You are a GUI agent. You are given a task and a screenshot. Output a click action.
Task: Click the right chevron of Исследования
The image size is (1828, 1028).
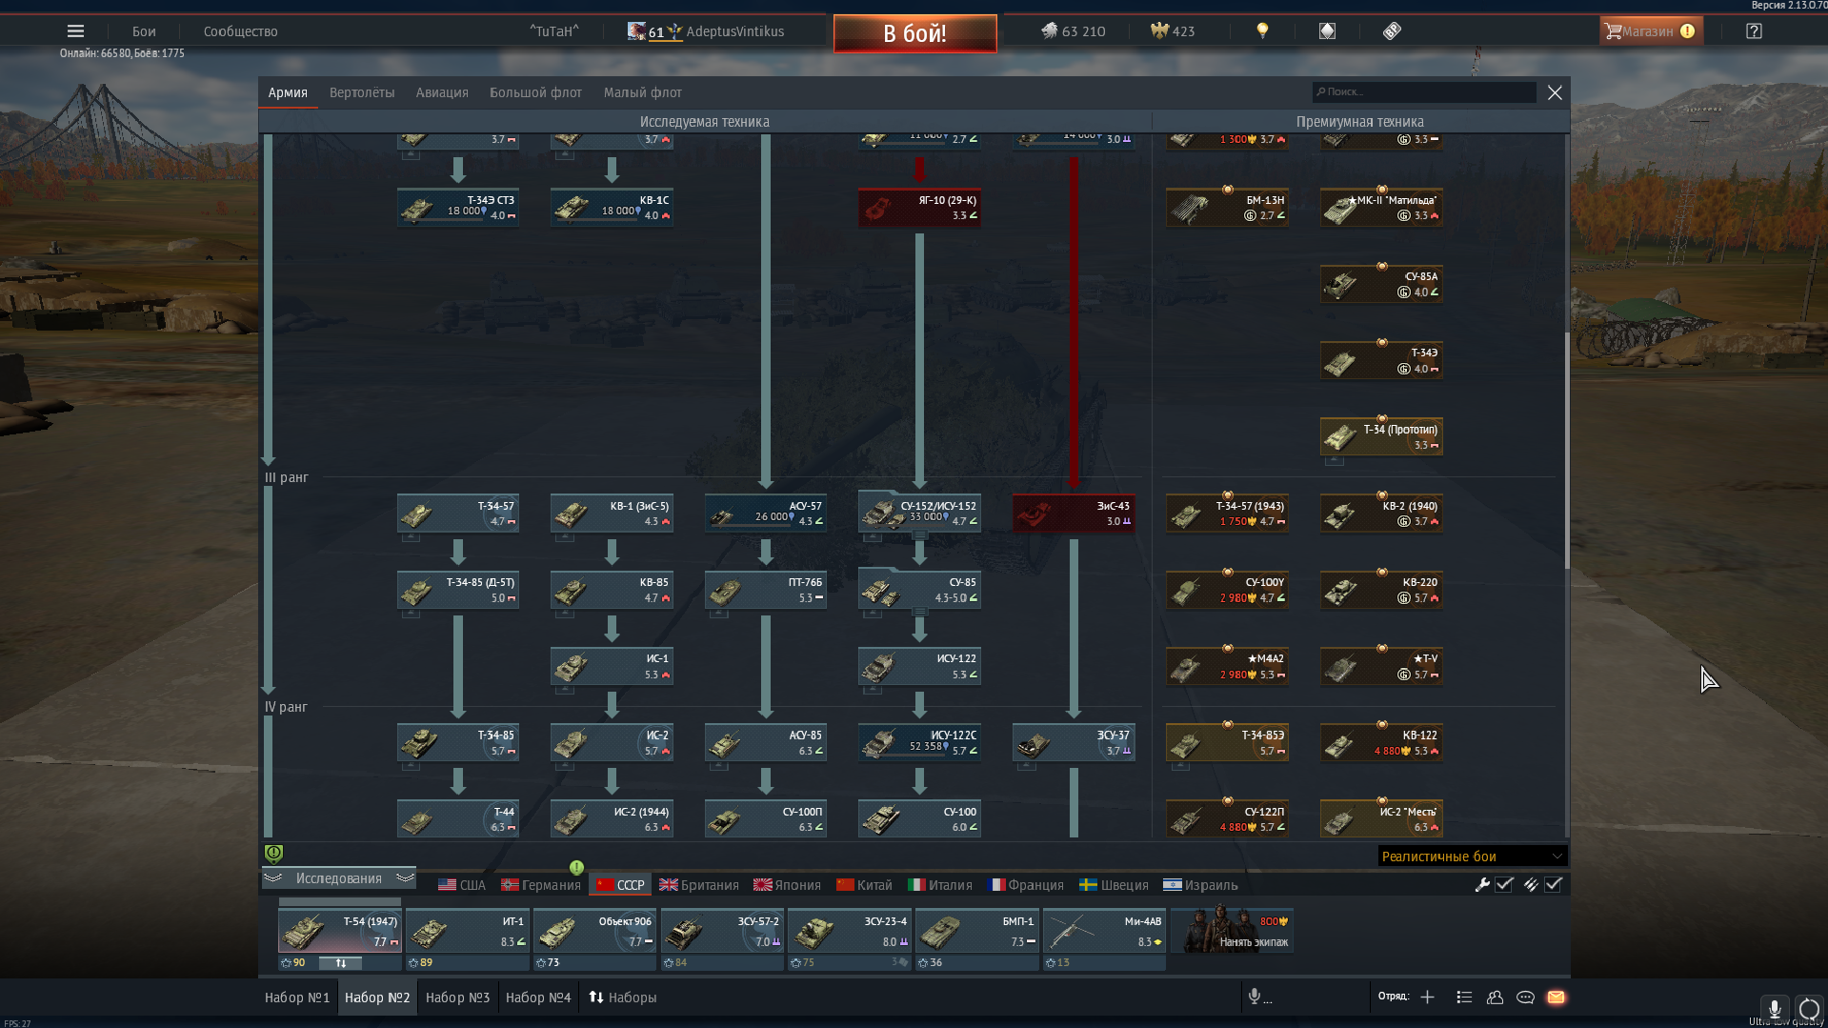coord(405,877)
